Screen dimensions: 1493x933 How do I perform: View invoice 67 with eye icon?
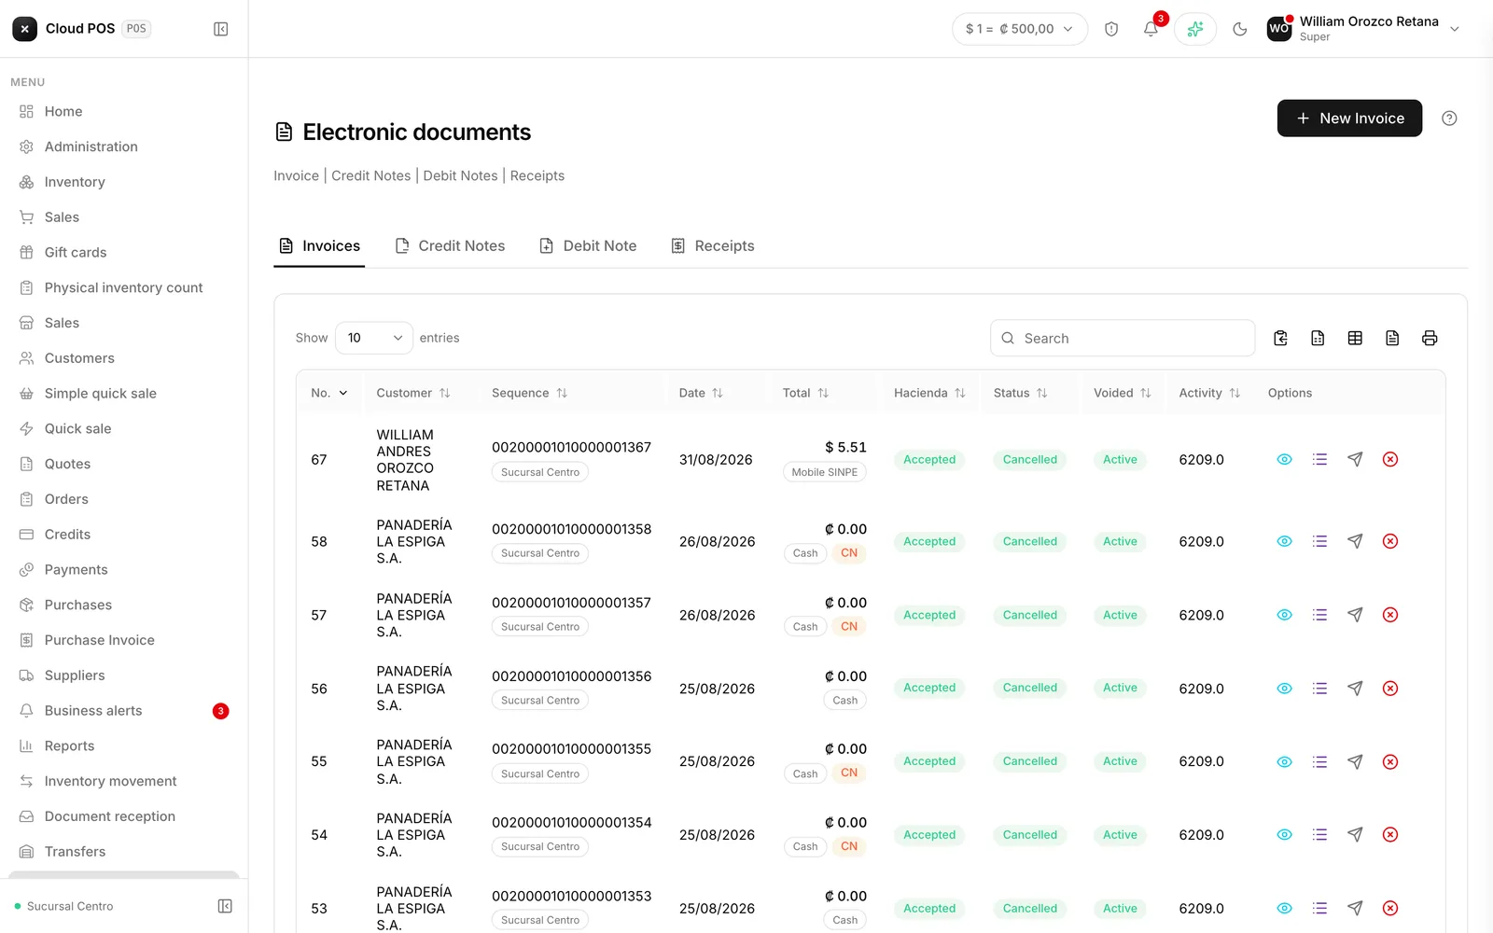[x=1284, y=459]
